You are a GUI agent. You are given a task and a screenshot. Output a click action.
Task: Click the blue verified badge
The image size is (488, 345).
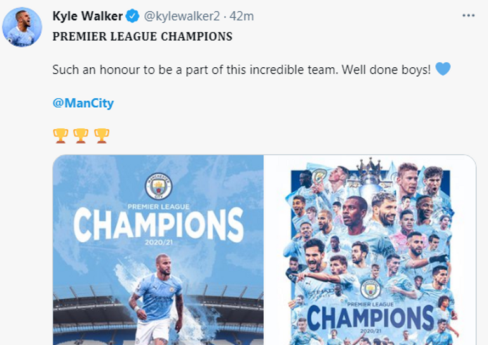click(132, 16)
